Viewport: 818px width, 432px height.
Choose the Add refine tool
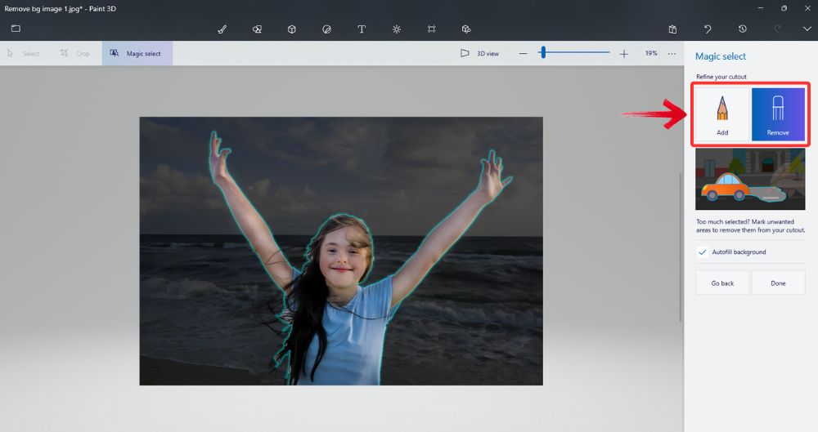722,114
